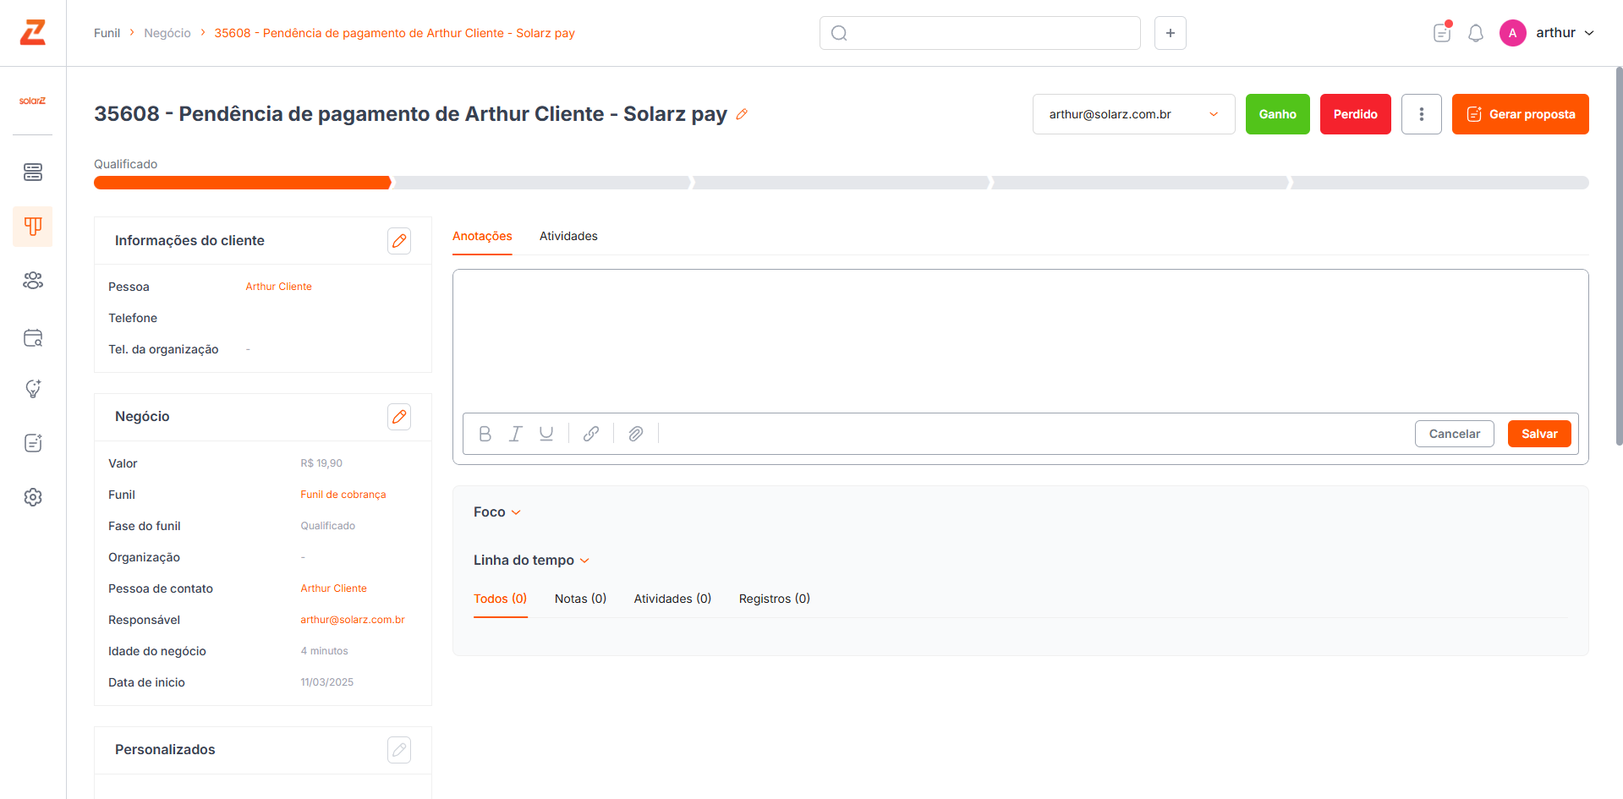Select the Notas (0) timeline tab
1623x799 pixels.
pyautogui.click(x=580, y=599)
